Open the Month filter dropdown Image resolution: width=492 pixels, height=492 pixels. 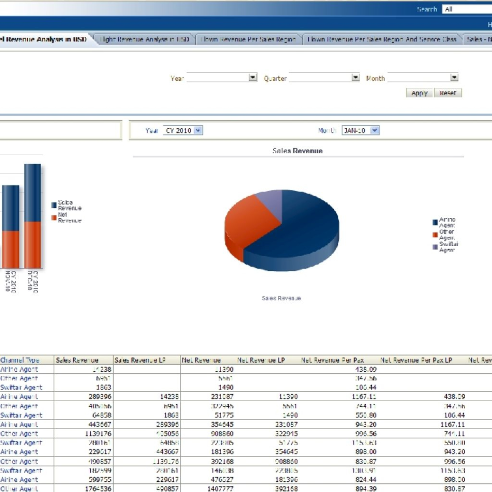coord(453,78)
